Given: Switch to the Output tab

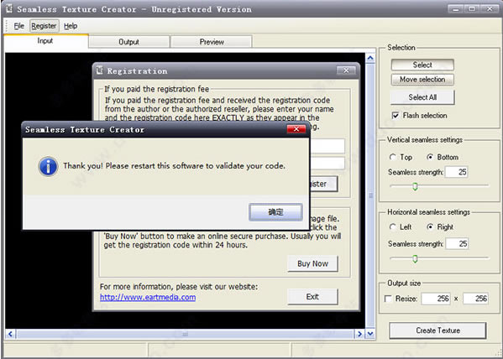Looking at the screenshot, I should point(128,42).
